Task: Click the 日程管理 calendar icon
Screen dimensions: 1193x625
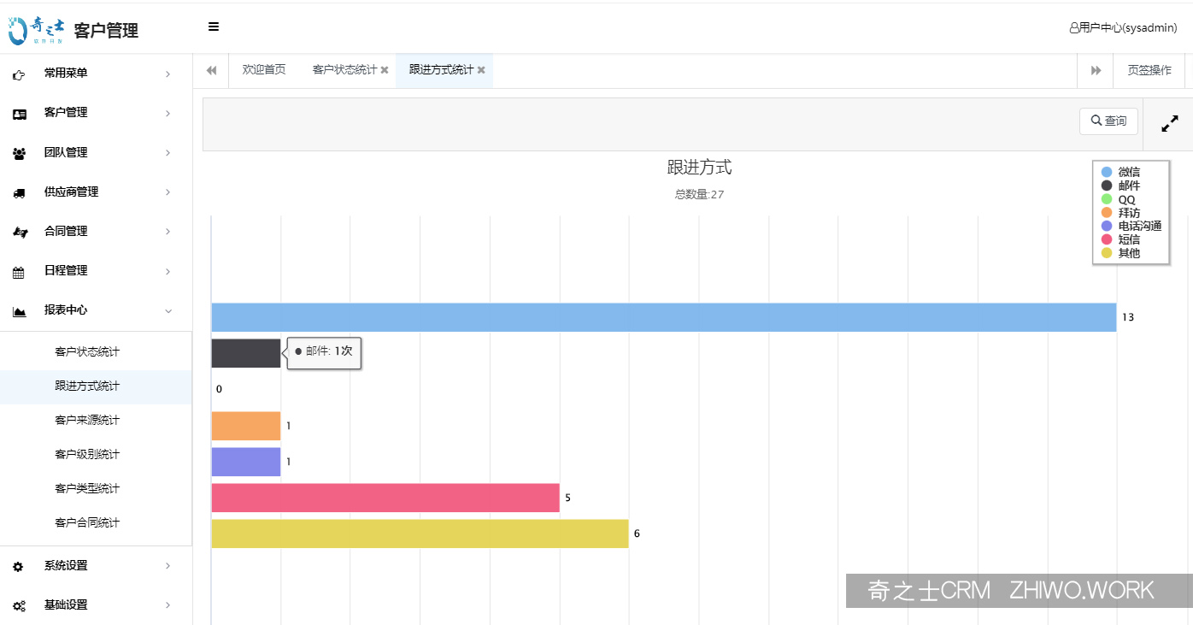Action: click(19, 270)
